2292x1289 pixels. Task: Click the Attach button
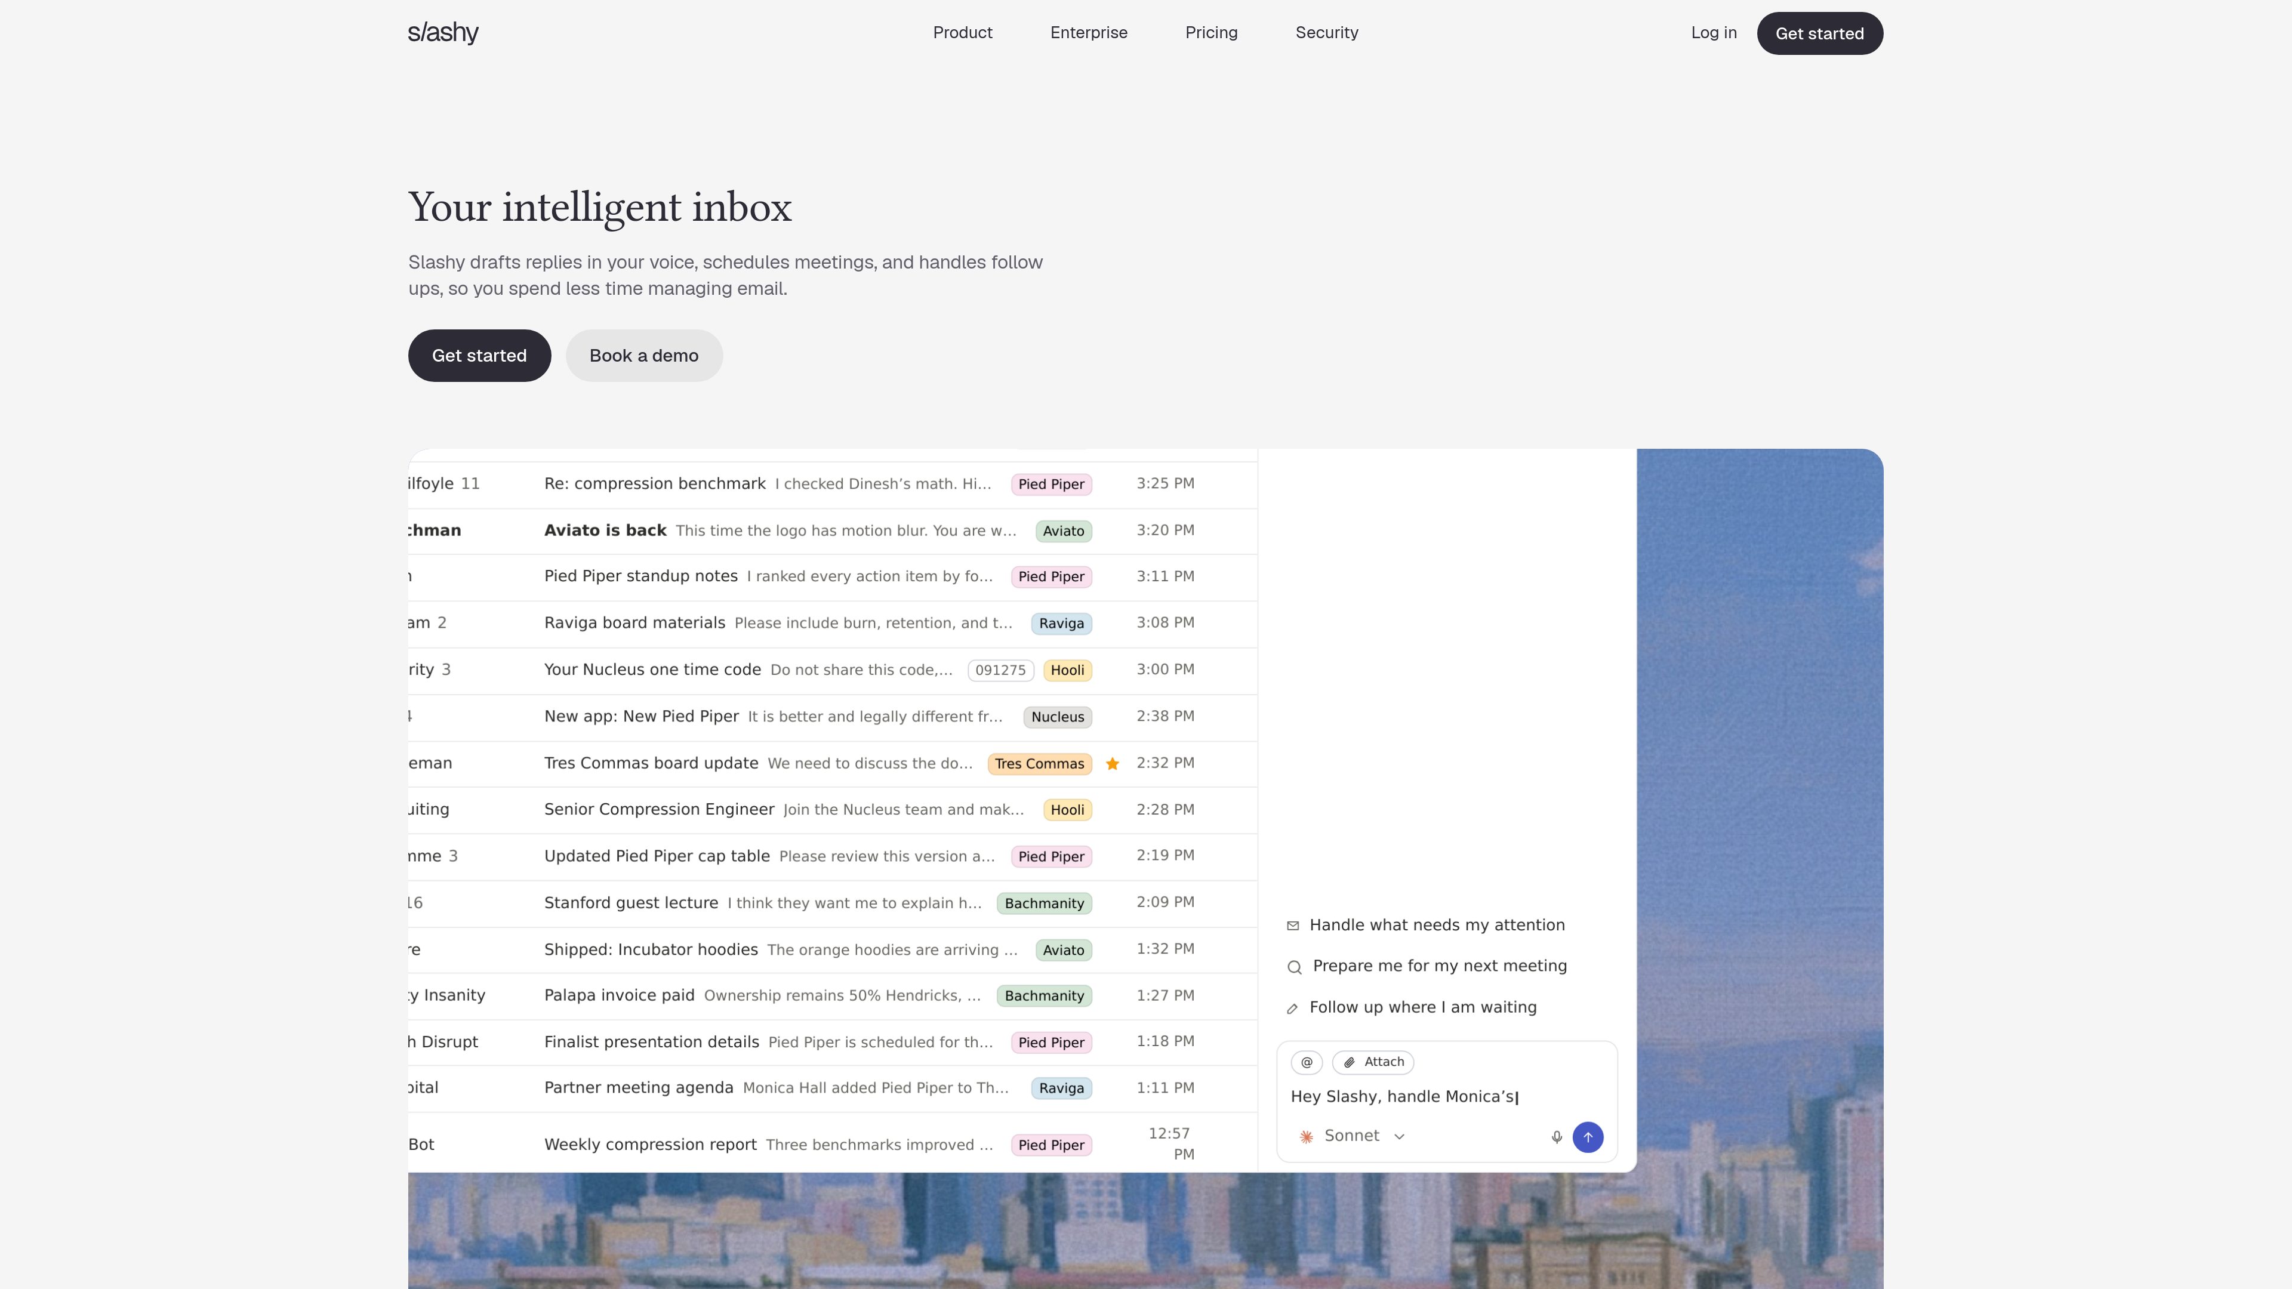point(1373,1062)
